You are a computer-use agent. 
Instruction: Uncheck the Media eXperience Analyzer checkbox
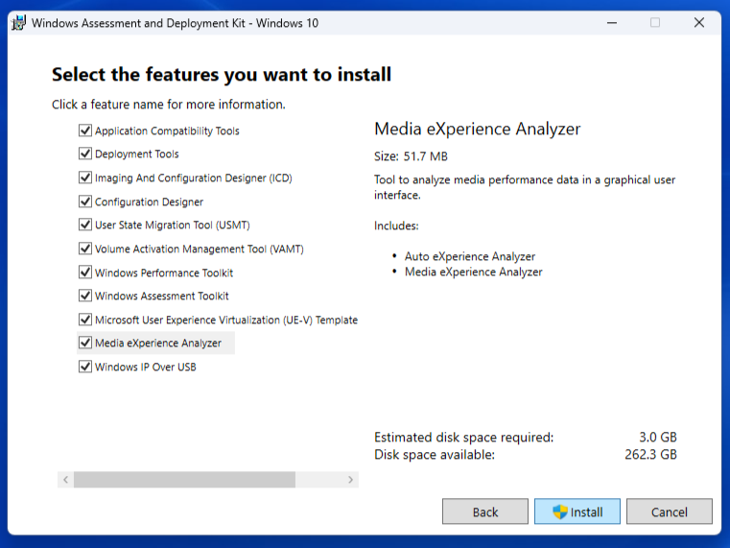tap(85, 343)
